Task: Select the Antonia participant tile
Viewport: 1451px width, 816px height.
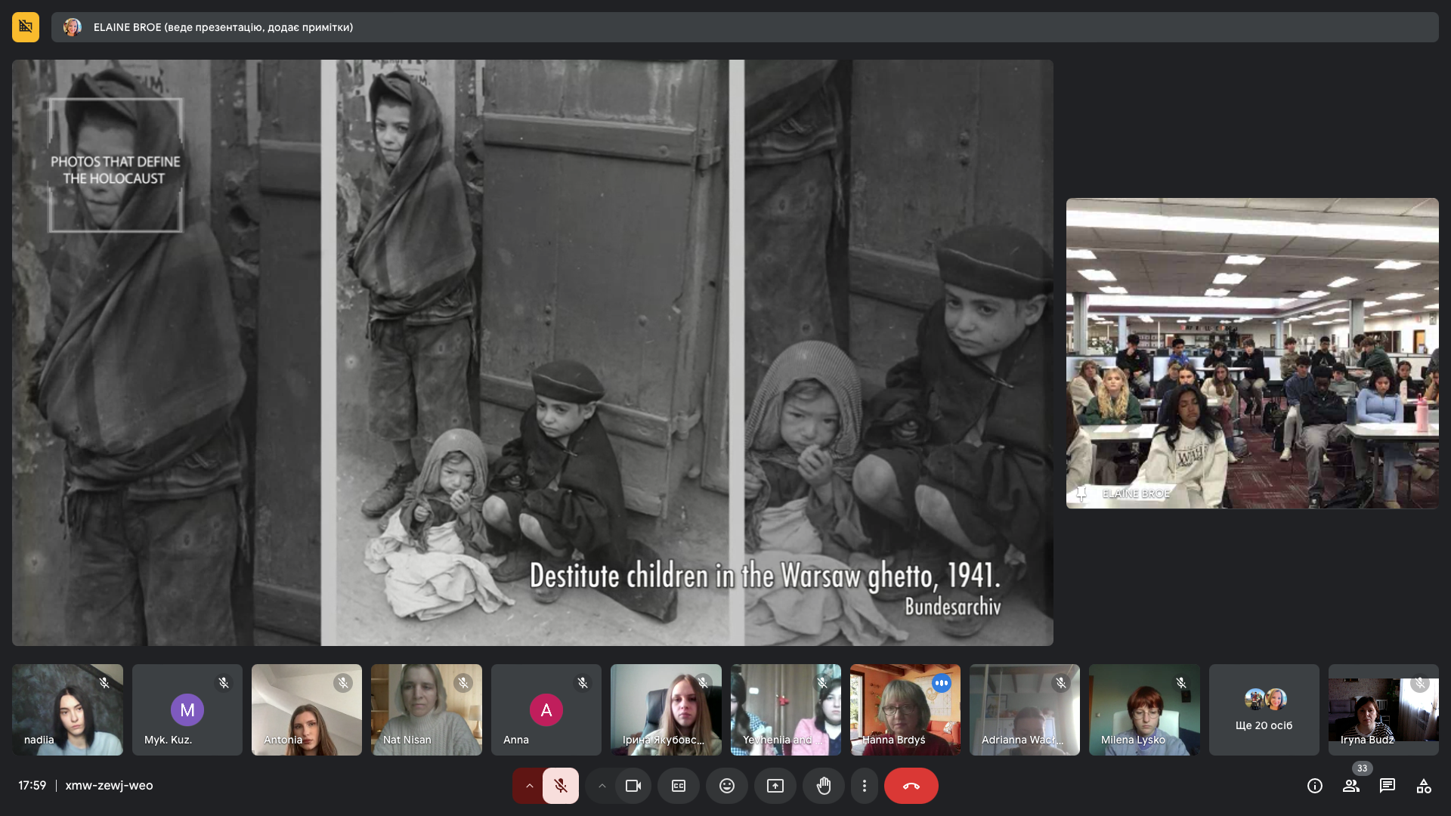Action: click(x=307, y=709)
